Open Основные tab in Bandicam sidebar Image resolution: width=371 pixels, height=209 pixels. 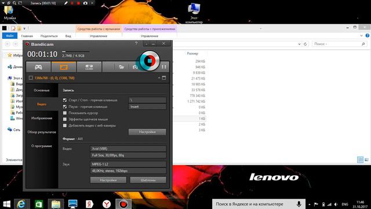click(42, 91)
